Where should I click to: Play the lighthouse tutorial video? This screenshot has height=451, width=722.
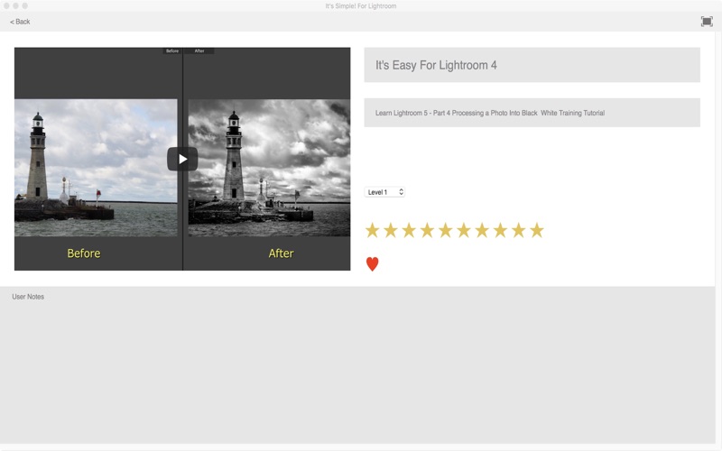click(182, 159)
